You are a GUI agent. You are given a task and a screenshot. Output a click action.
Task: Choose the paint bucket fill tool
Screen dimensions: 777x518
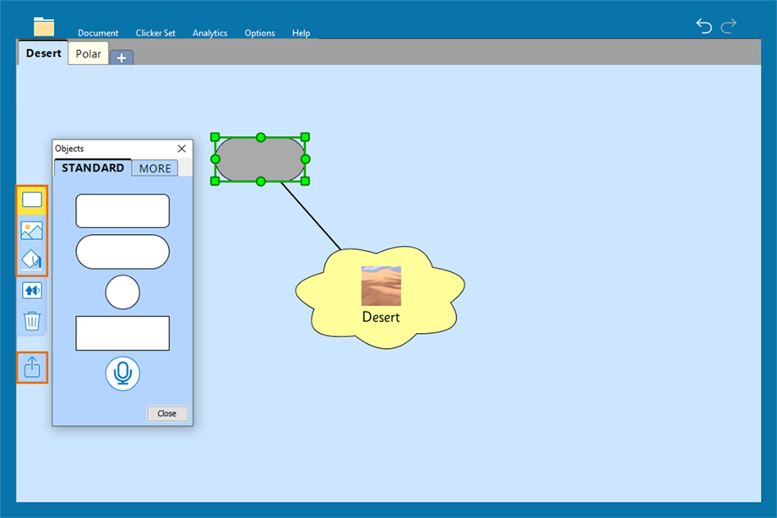[32, 259]
